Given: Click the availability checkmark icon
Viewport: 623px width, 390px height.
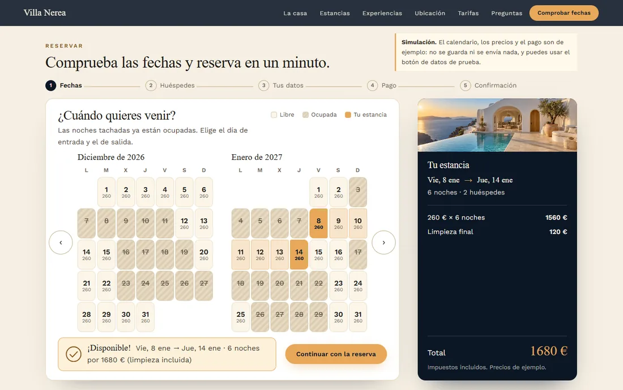Looking at the screenshot, I should 74,354.
